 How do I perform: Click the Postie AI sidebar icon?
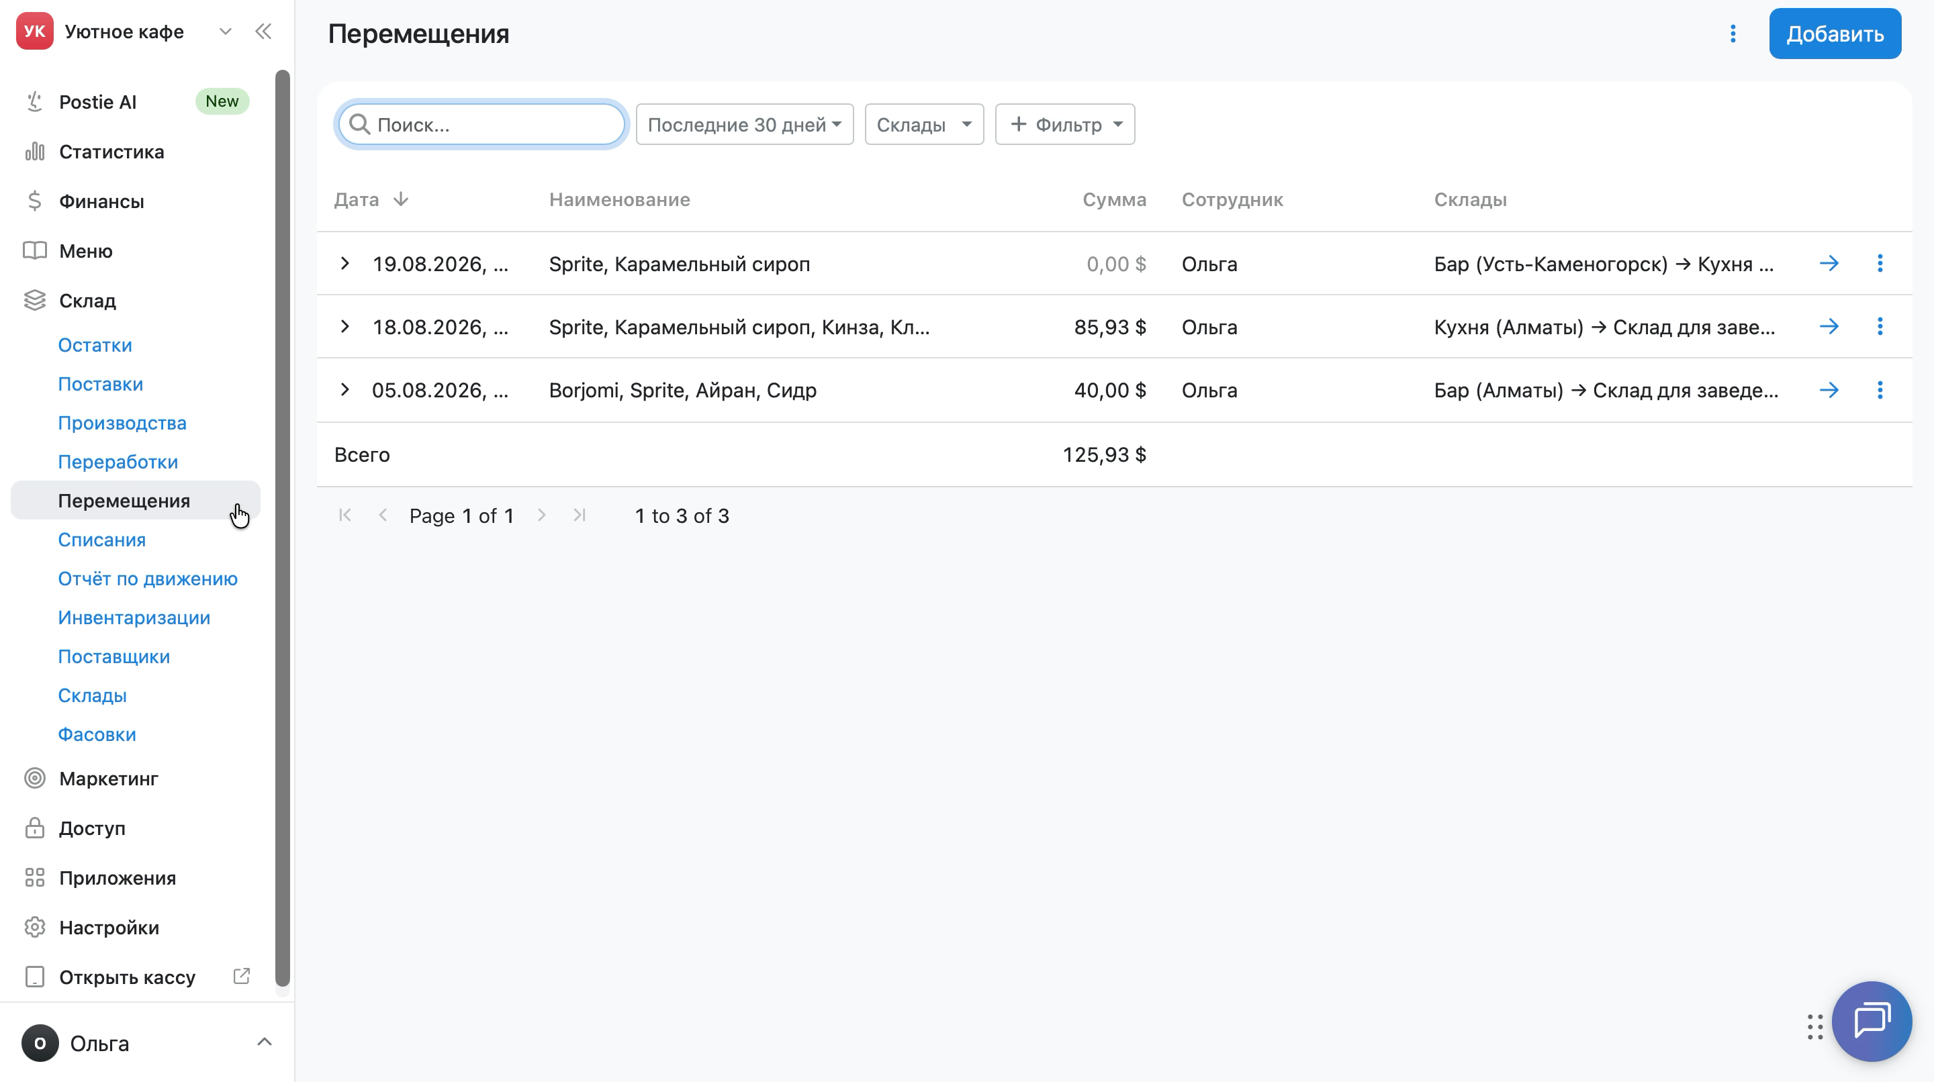coord(34,101)
